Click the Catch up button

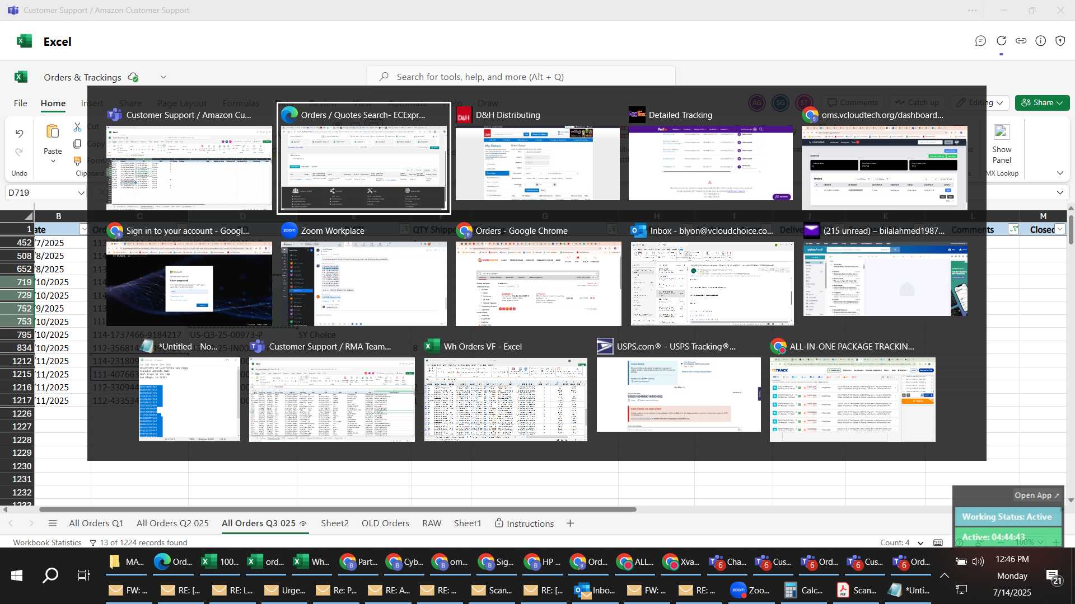click(x=917, y=103)
